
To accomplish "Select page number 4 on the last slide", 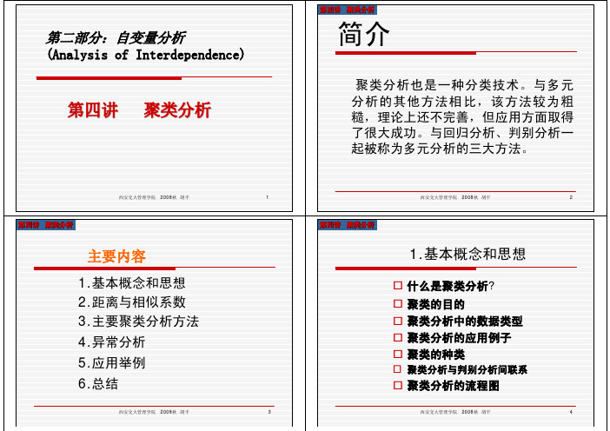I will [571, 412].
